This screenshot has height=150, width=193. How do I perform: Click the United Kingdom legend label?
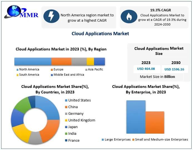[82, 120]
